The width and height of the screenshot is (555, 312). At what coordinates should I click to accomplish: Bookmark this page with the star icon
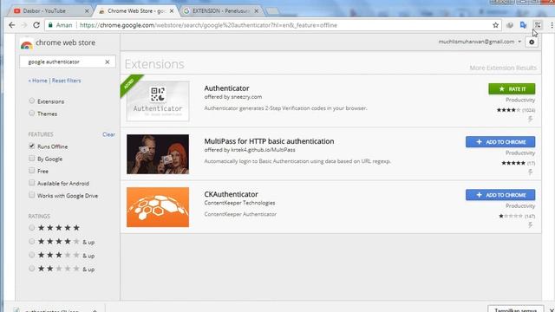[495, 25]
